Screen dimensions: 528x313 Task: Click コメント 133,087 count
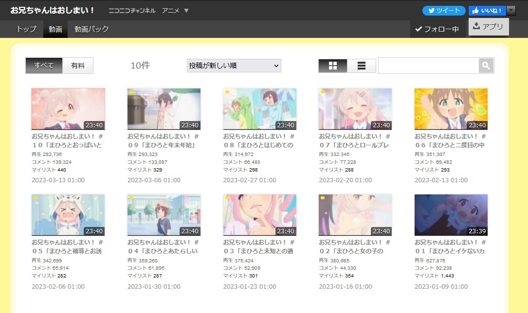point(147,162)
